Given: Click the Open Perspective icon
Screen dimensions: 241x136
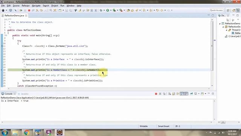Looking at the screenshot, I should click(228, 10).
